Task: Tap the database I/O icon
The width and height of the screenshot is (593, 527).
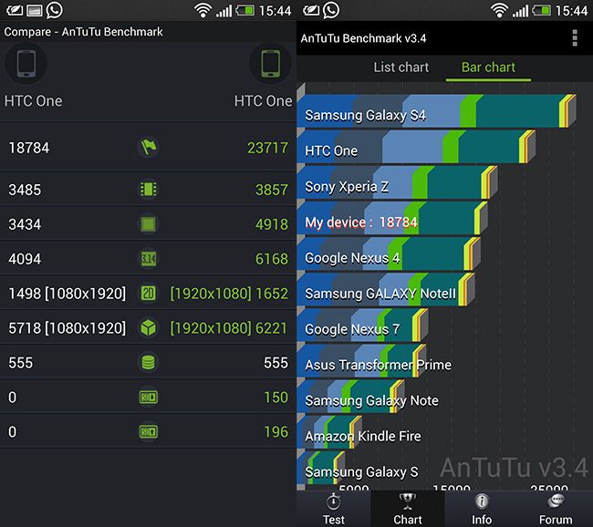Action: click(x=148, y=362)
